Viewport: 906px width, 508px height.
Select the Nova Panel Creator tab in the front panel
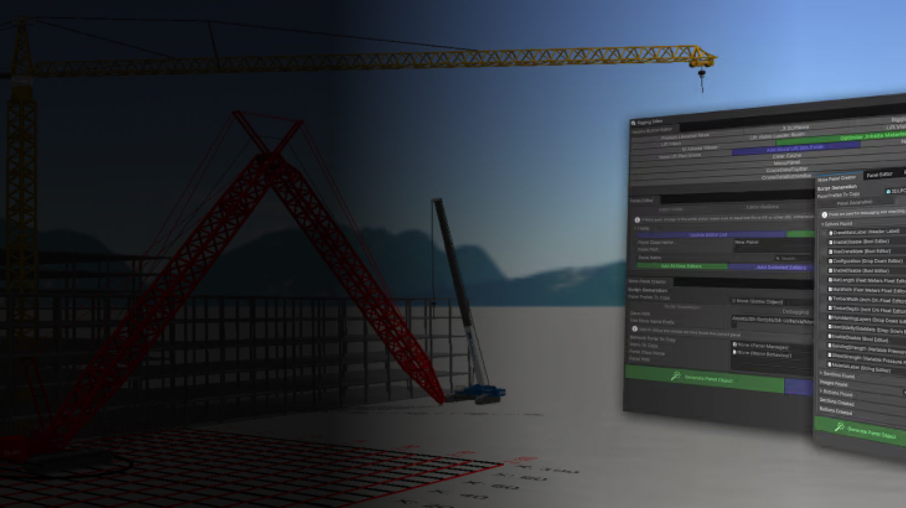point(837,178)
